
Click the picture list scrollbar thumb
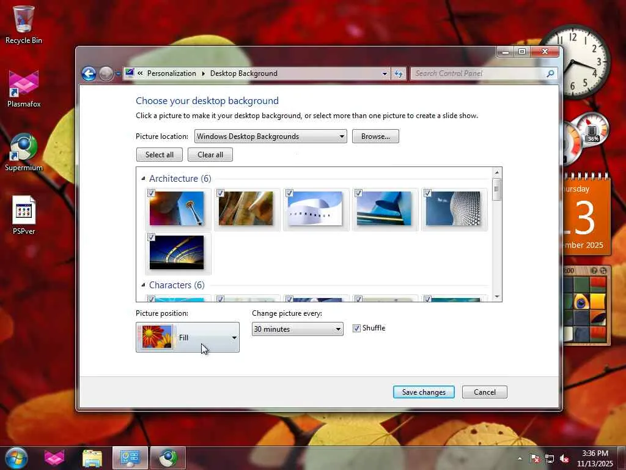pos(496,190)
